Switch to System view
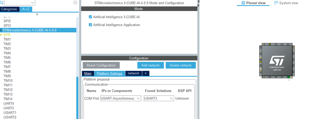The width and height of the screenshot is (324, 119). 286,3
